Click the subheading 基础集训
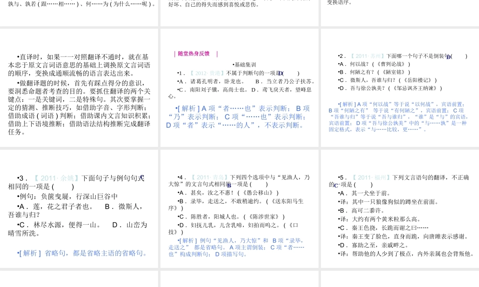The height and width of the screenshot is (287, 479). pos(245,65)
